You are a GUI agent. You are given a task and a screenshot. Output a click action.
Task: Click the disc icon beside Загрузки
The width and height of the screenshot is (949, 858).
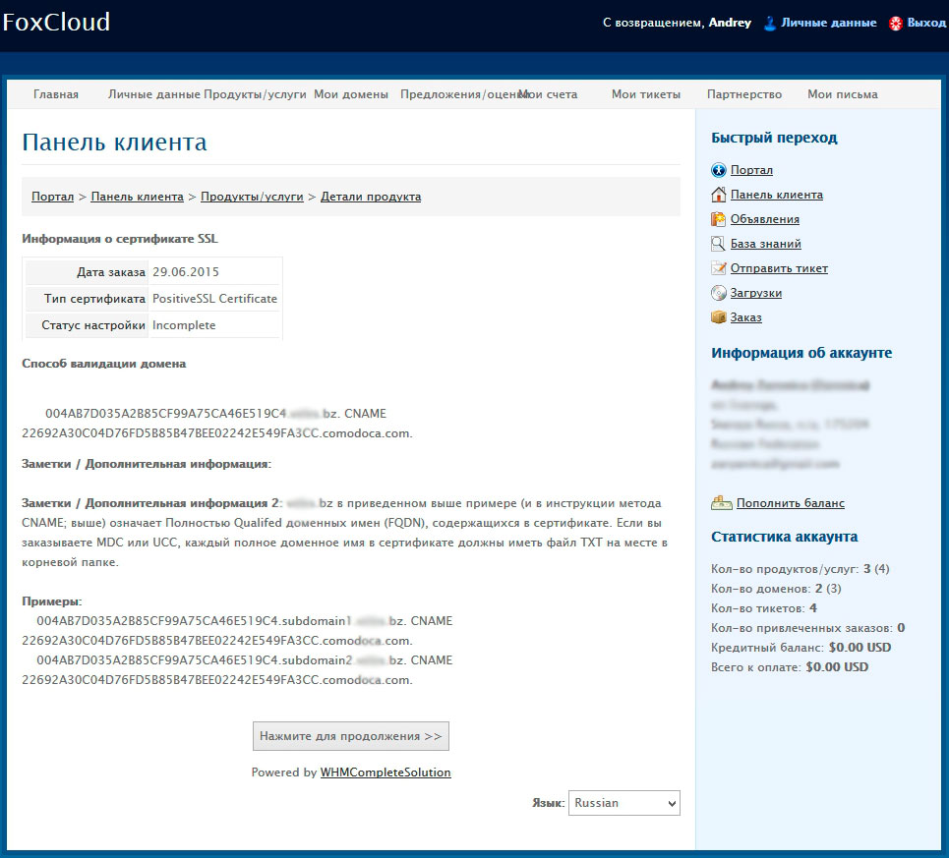click(x=719, y=293)
